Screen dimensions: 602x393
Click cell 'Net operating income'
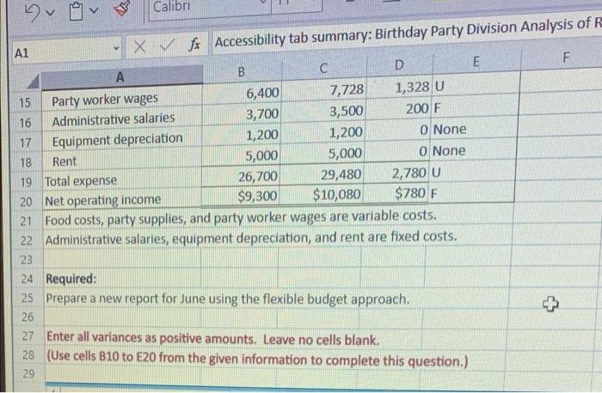pos(102,200)
